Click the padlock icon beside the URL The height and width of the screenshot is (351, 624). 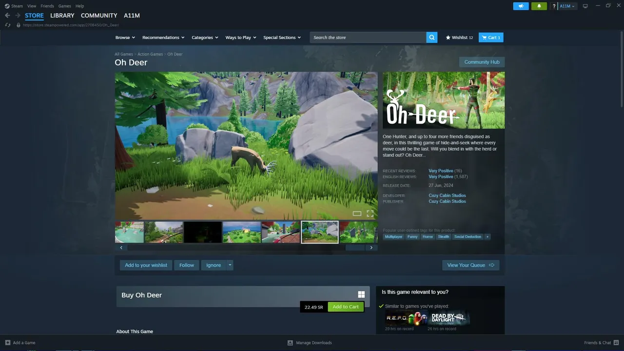[19, 25]
